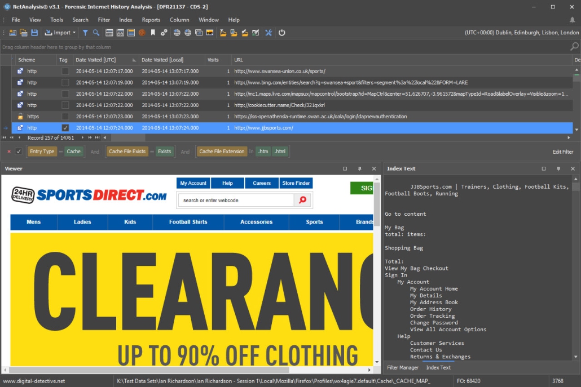Click the .html extension filter value

280,152
